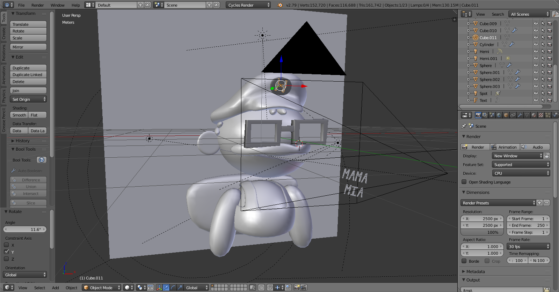
Task: Enable Open Shading Language checkbox
Action: click(x=464, y=182)
